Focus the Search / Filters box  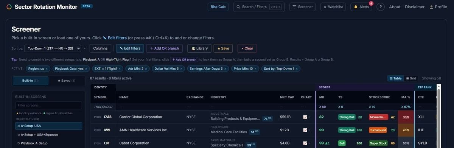click(259, 7)
